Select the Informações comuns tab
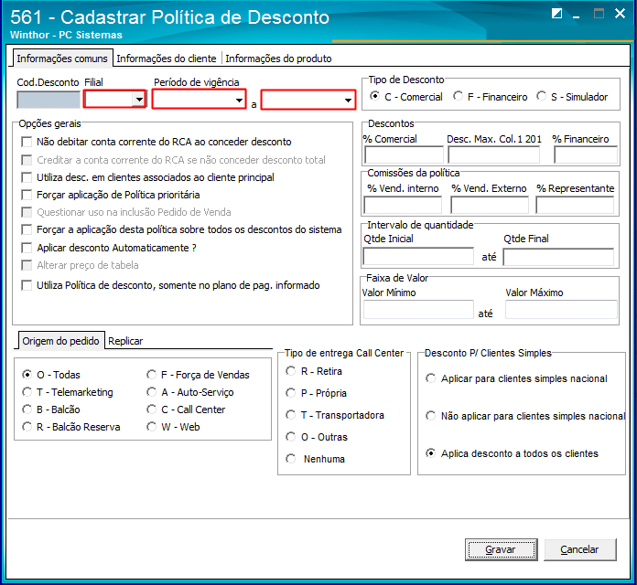Screen dimensions: 637x585 pyautogui.click(x=61, y=58)
